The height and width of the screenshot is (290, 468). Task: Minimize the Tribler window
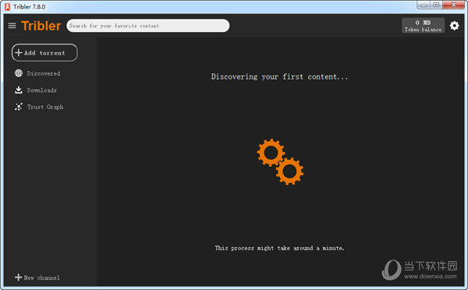(x=424, y=5)
